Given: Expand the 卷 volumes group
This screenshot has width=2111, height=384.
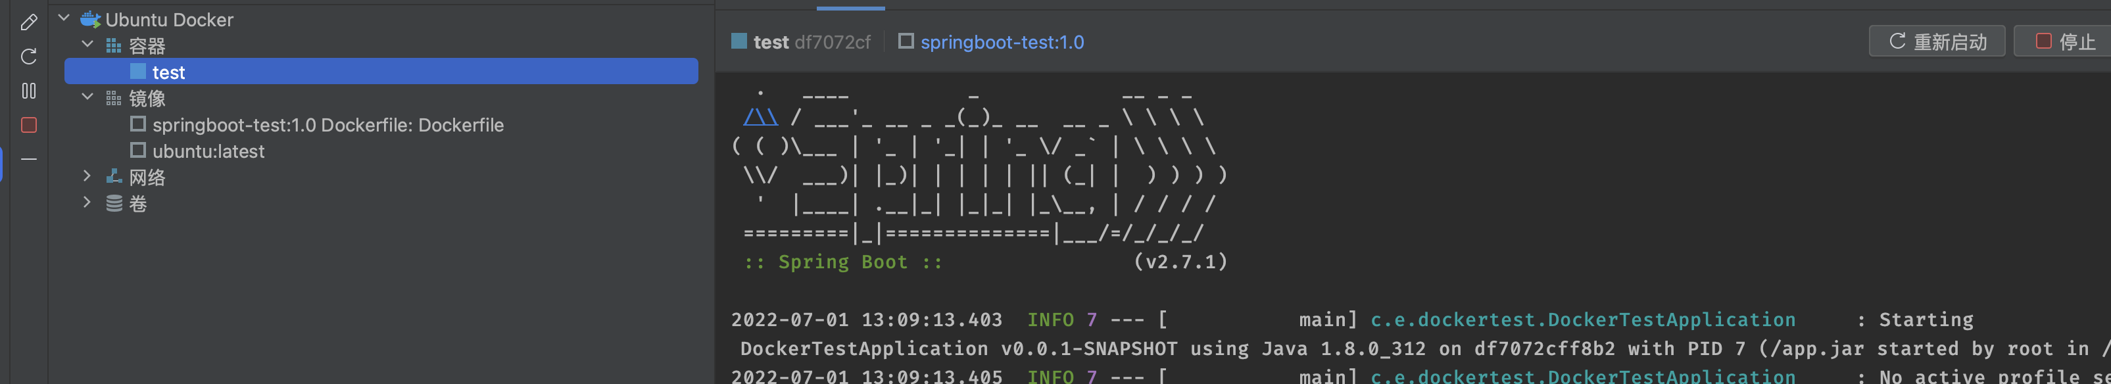Looking at the screenshot, I should point(87,203).
